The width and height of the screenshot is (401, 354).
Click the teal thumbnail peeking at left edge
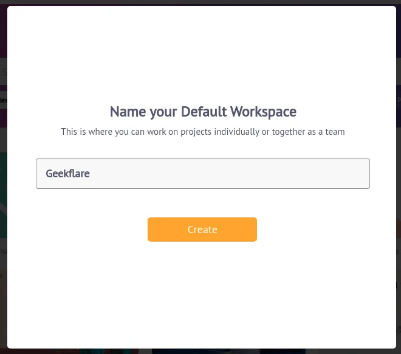[x=3, y=195]
